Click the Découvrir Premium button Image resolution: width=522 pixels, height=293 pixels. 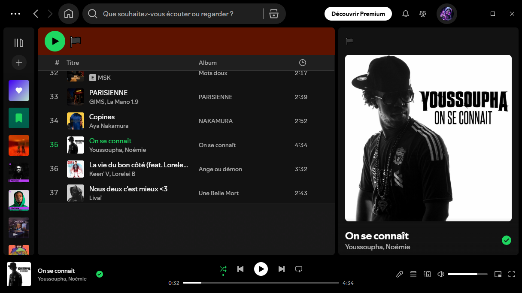coord(358,13)
